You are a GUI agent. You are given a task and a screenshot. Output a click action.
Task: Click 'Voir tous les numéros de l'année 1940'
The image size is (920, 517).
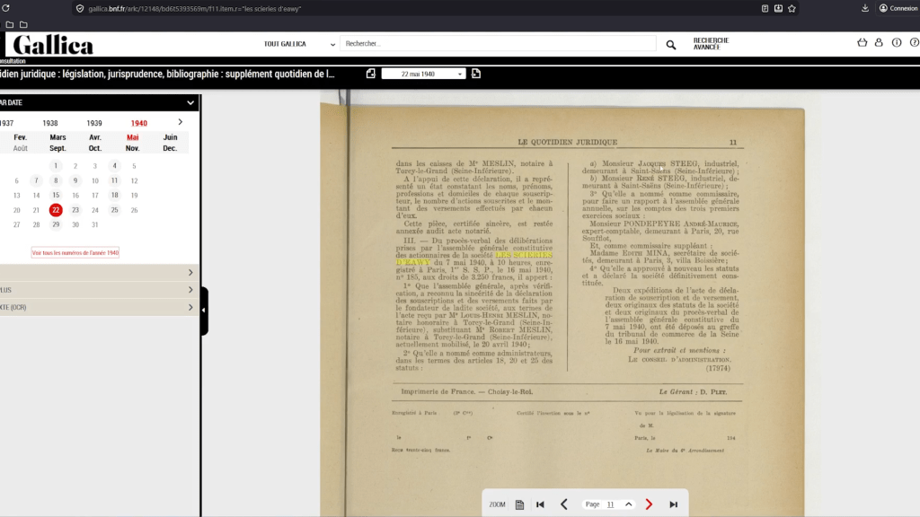75,253
